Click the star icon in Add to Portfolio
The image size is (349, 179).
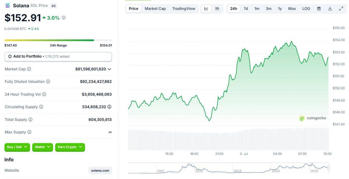(x=11, y=56)
